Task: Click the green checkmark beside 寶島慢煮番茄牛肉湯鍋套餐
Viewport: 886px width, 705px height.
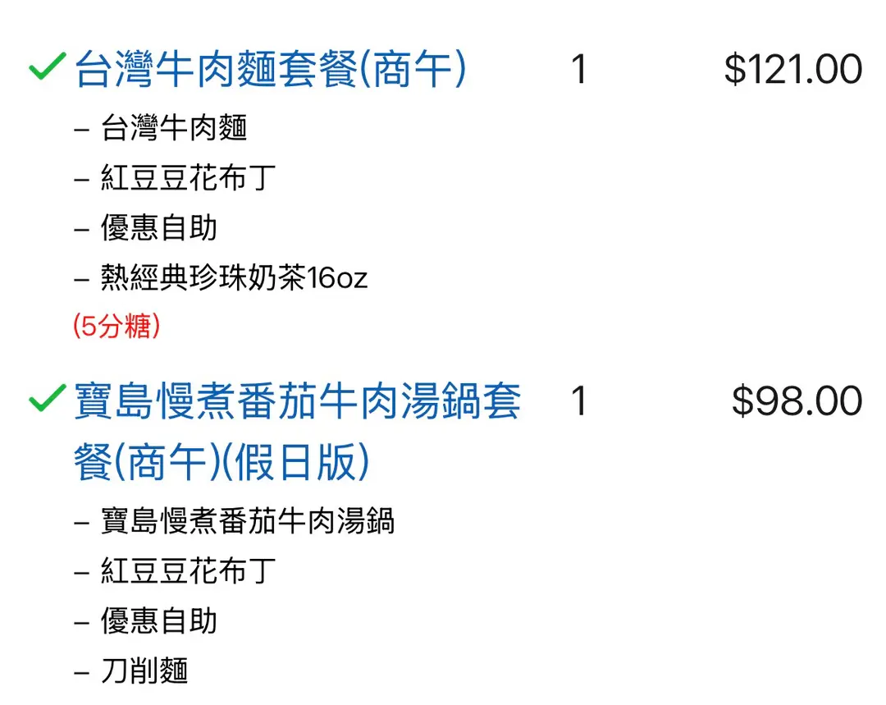Action: coord(47,401)
